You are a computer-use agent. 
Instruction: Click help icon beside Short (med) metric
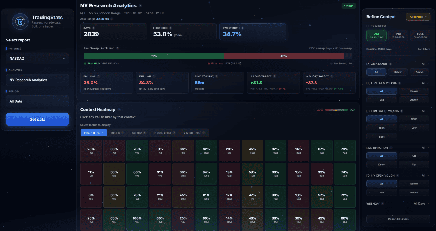pyautogui.click(x=204, y=133)
